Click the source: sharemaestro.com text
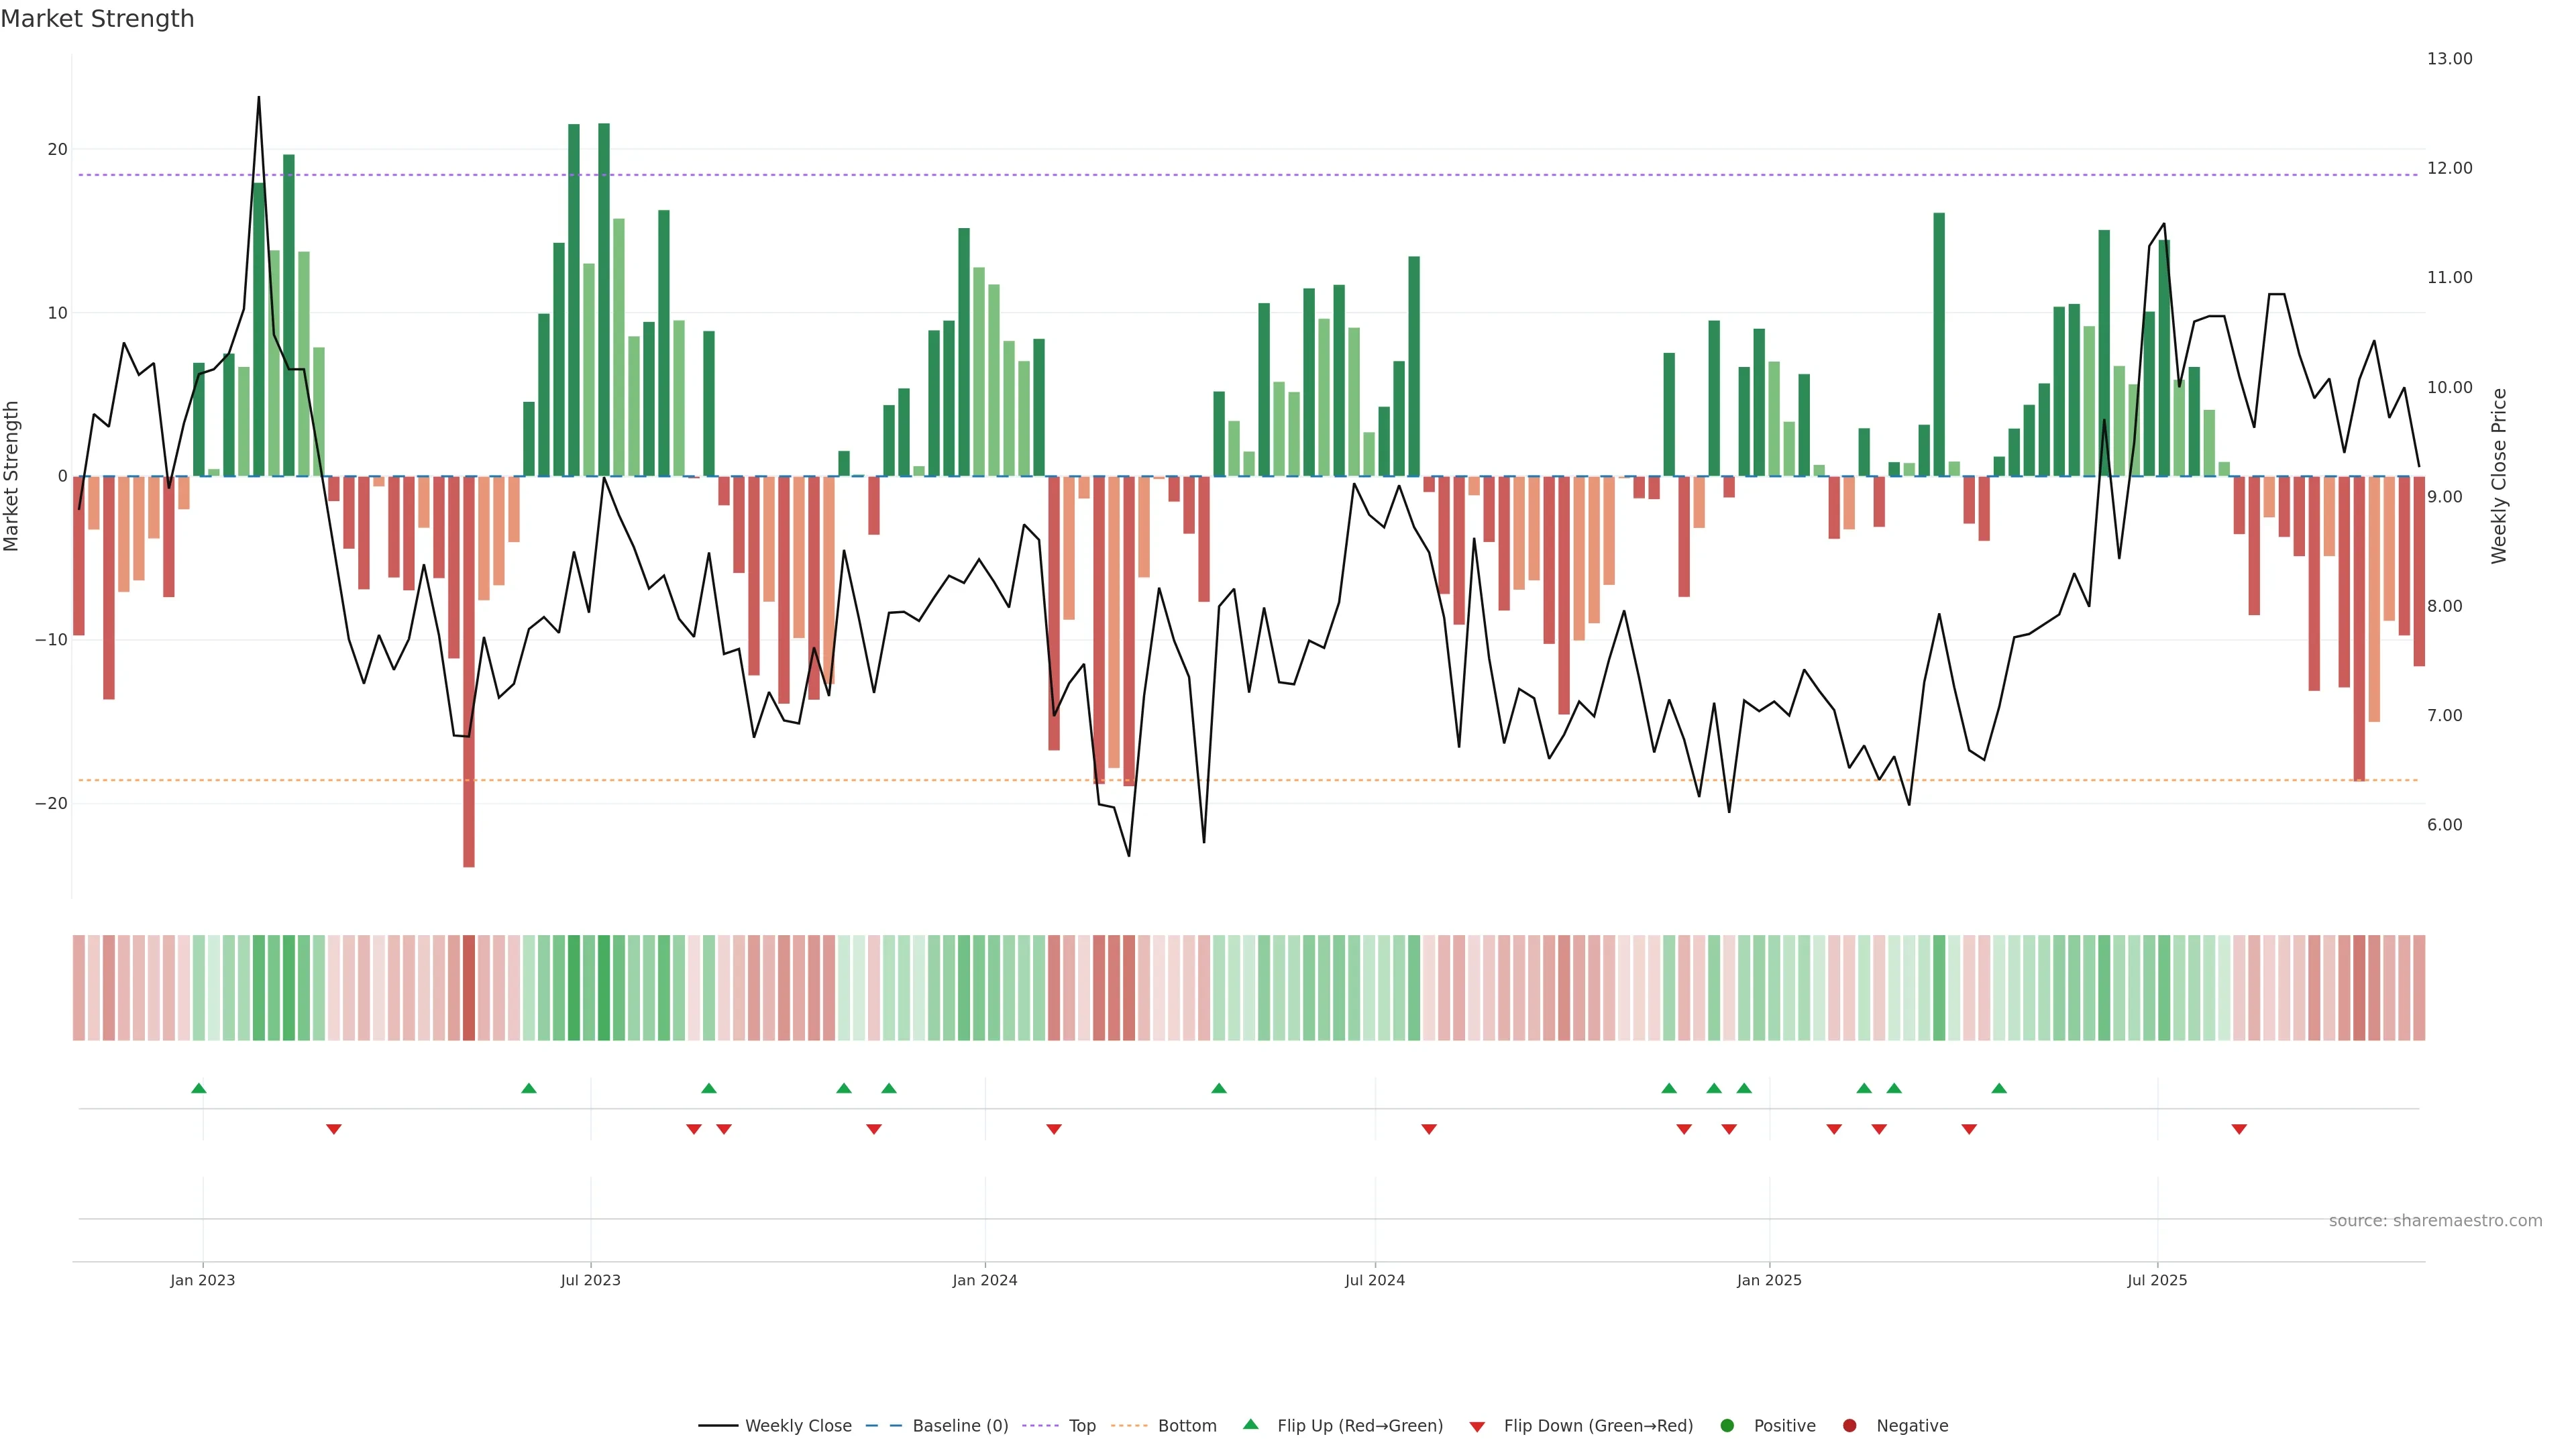Viewport: 2576px width, 1449px height. coord(2435,1221)
